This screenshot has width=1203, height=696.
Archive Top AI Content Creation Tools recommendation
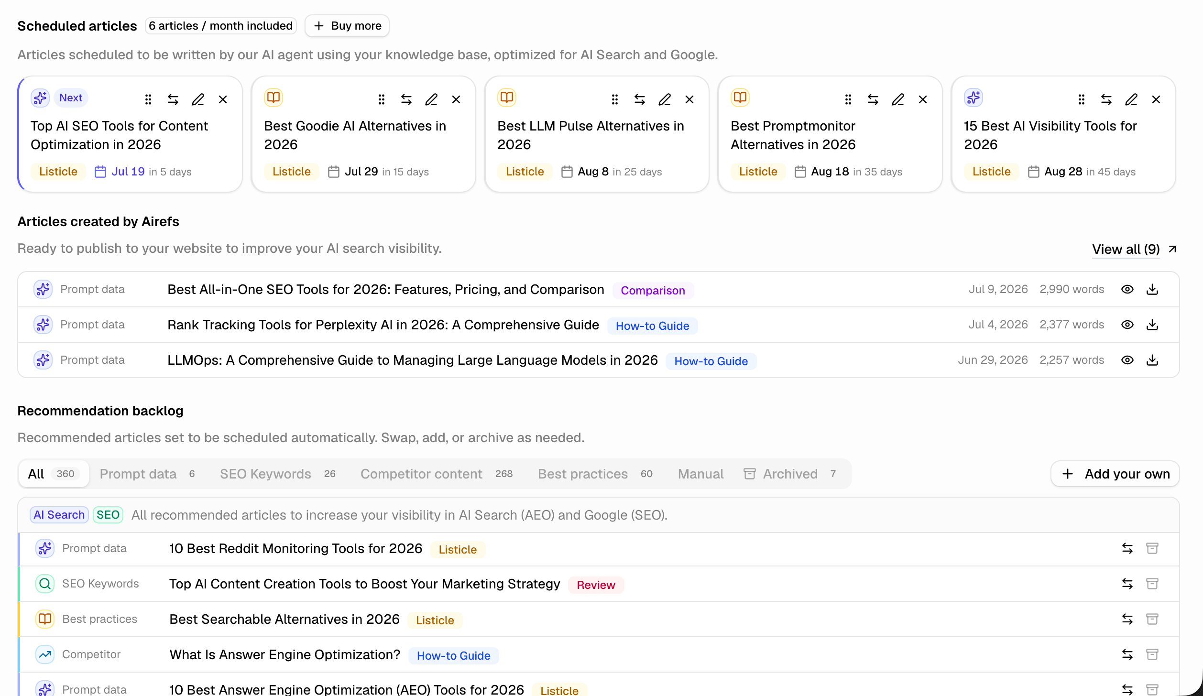pos(1152,584)
